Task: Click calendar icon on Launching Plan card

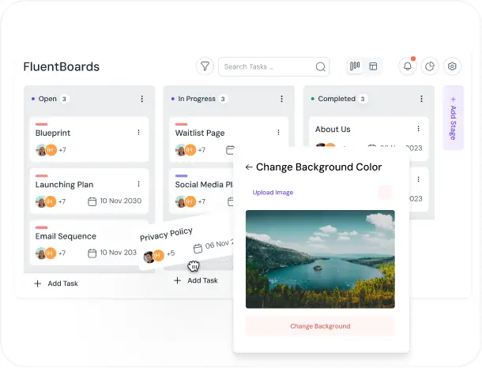Action: tap(92, 201)
